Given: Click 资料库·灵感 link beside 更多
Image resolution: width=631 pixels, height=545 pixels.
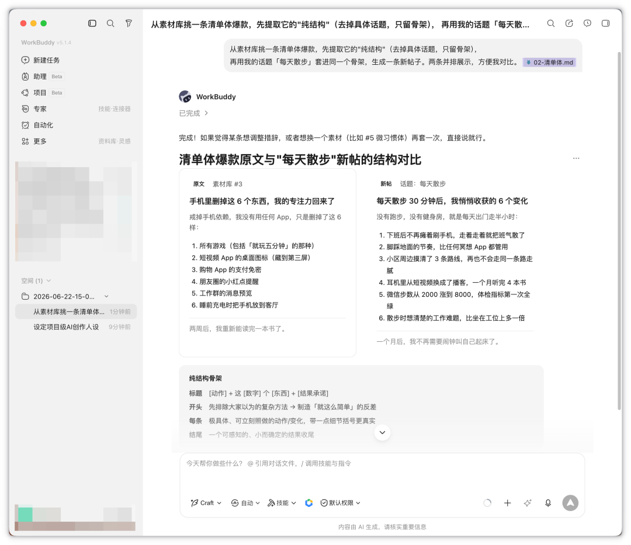Looking at the screenshot, I should click(x=115, y=141).
